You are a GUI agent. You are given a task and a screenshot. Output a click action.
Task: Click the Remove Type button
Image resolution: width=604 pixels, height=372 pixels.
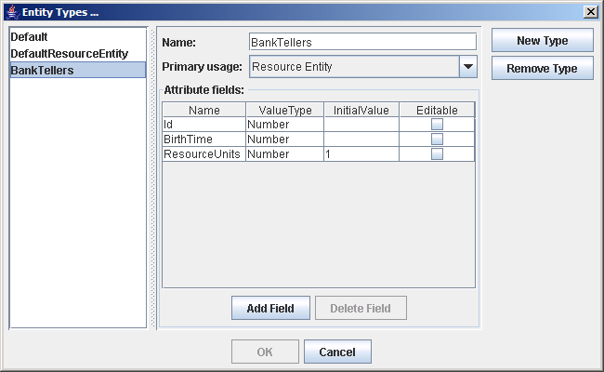542,69
